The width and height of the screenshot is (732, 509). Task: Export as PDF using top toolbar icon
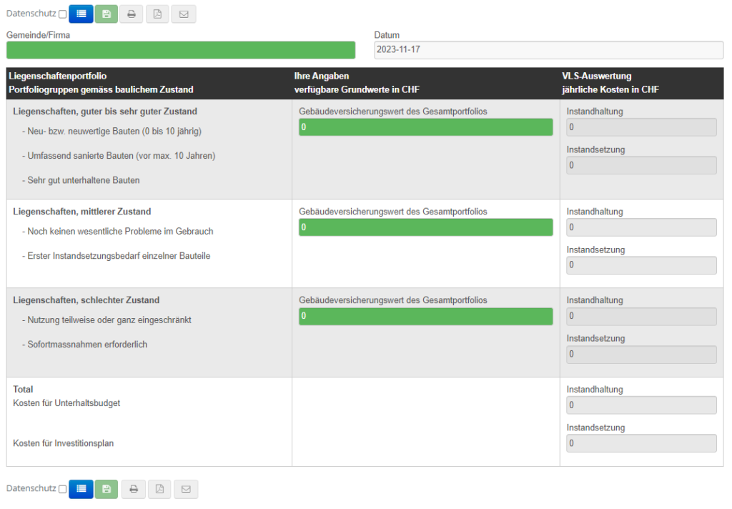pyautogui.click(x=157, y=14)
